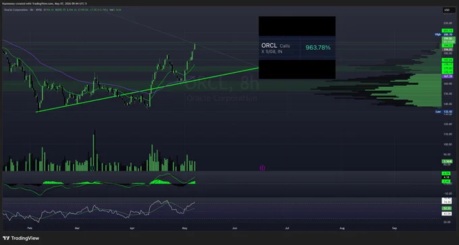Click the TradingView logo

click(21, 238)
